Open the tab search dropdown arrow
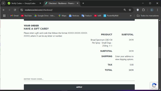 pos(3,3)
